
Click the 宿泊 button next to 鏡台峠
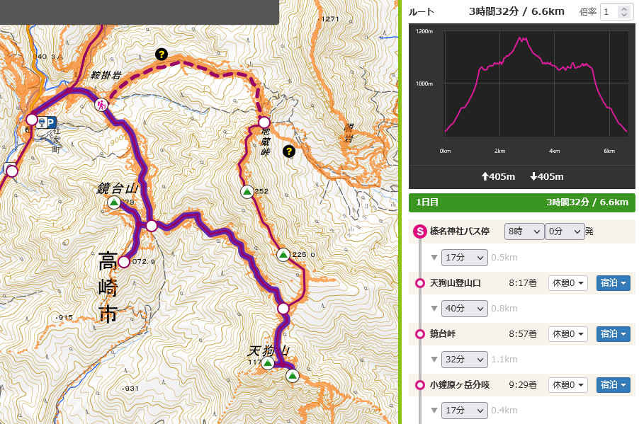[612, 333]
